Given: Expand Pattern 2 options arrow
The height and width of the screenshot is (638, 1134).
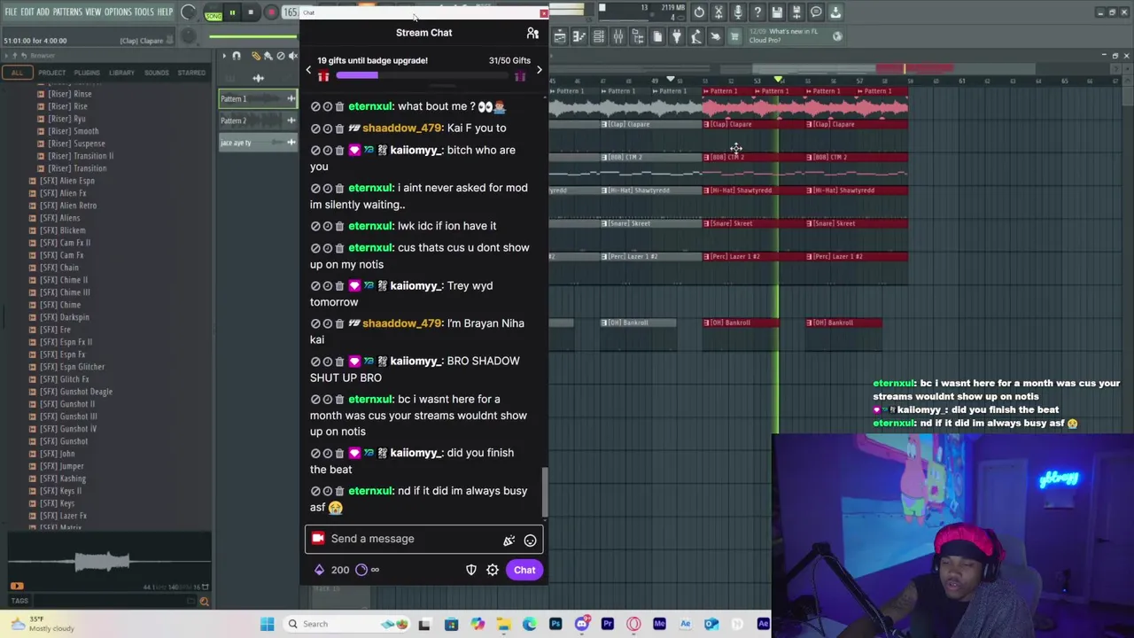Looking at the screenshot, I should [291, 121].
